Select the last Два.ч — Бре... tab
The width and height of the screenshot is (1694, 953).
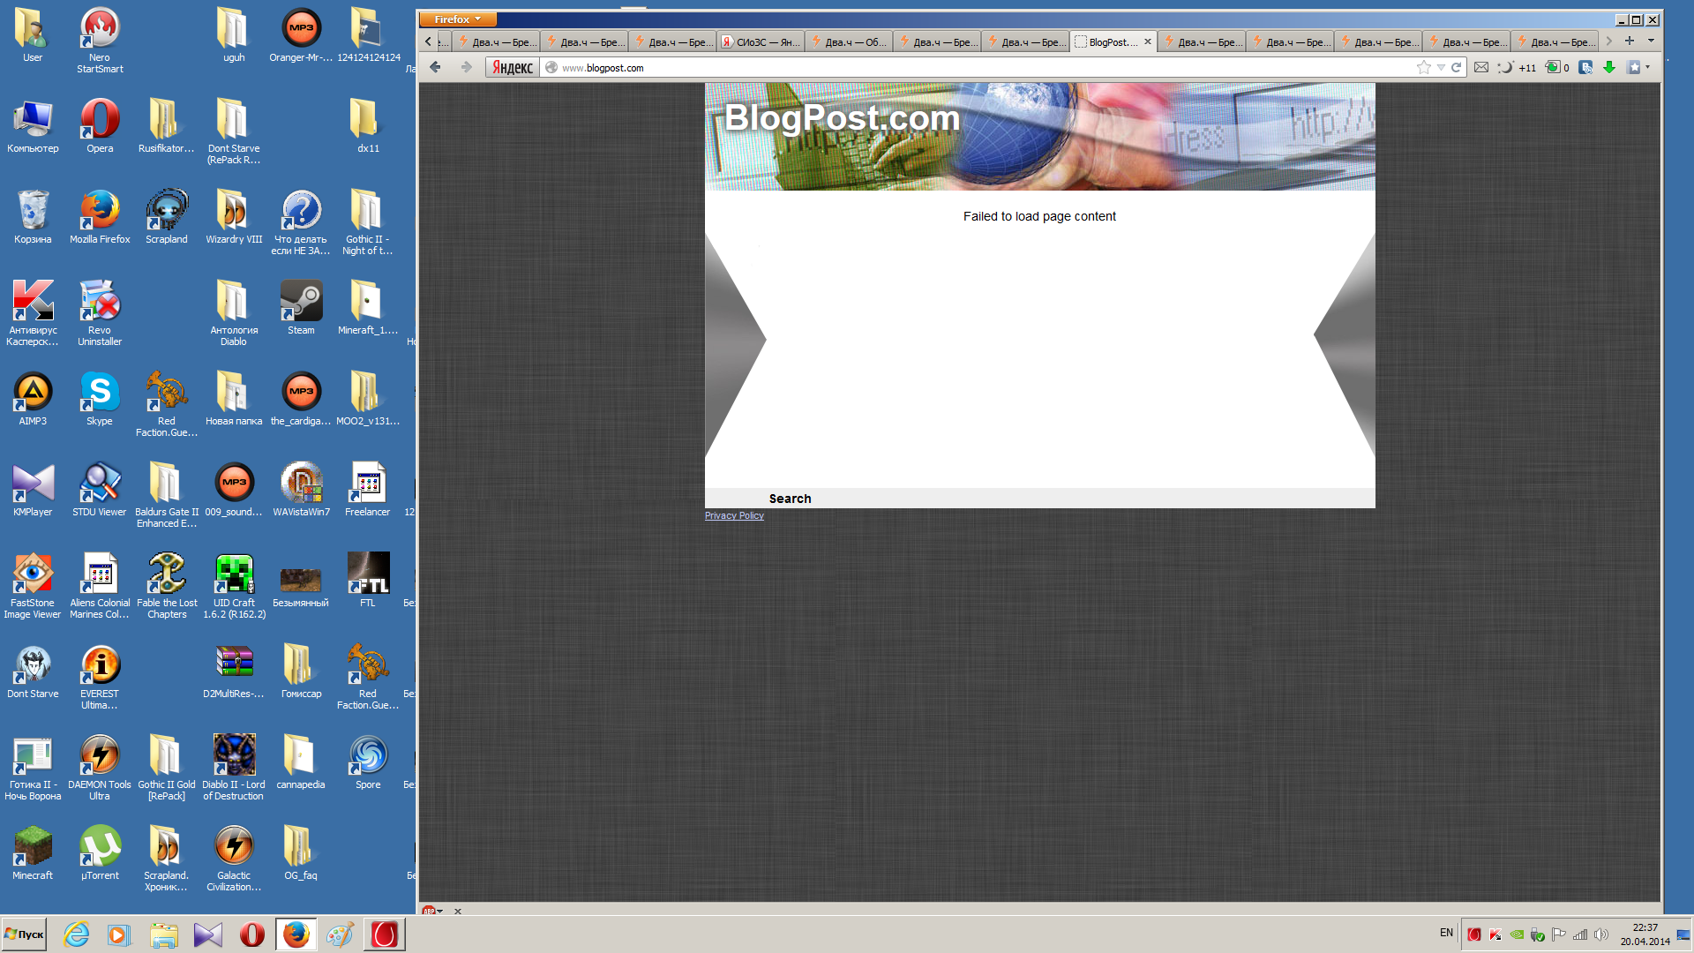coord(1554,41)
